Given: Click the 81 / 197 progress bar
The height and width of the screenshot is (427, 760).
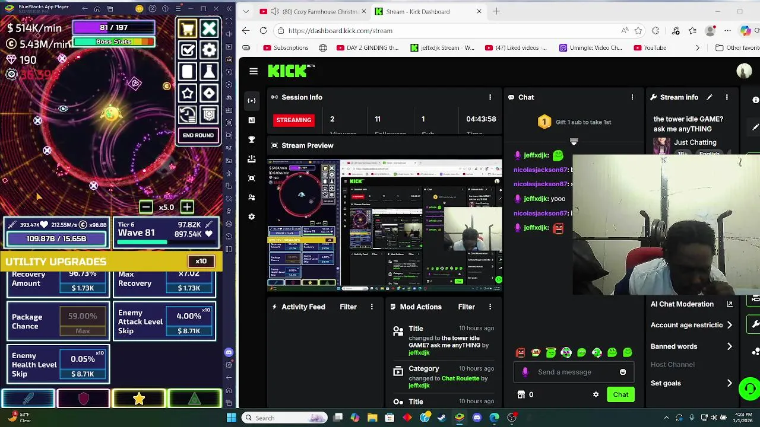Looking at the screenshot, I should pyautogui.click(x=113, y=27).
